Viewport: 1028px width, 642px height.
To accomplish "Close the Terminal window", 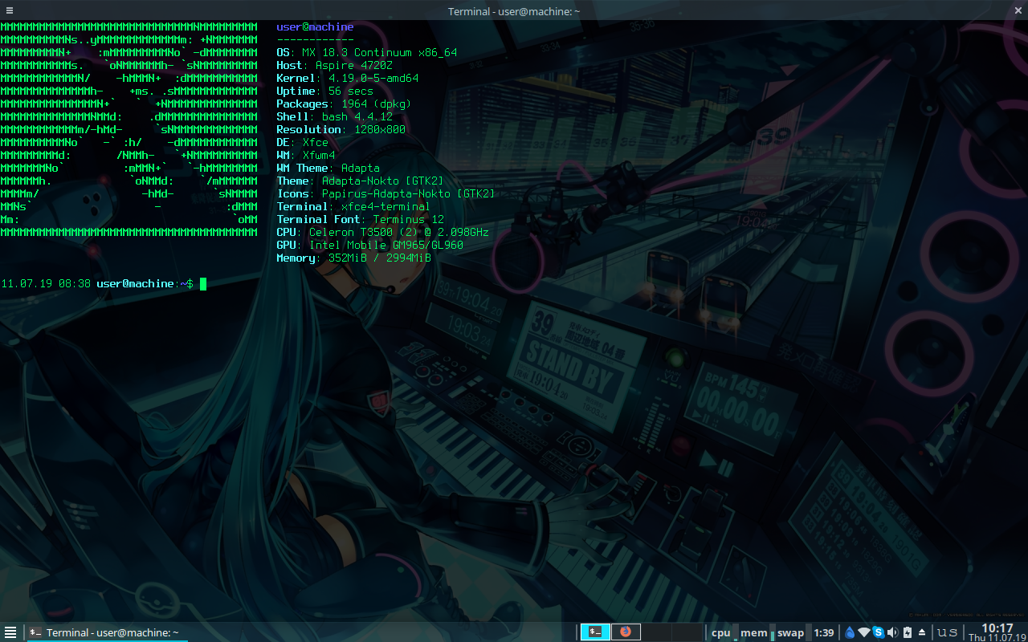I will (x=1018, y=10).
